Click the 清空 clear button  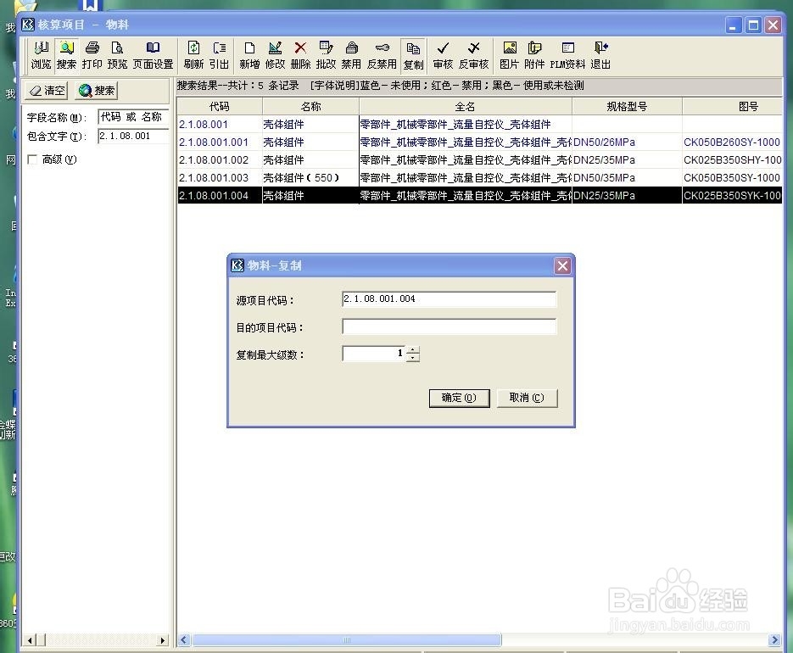[x=47, y=91]
